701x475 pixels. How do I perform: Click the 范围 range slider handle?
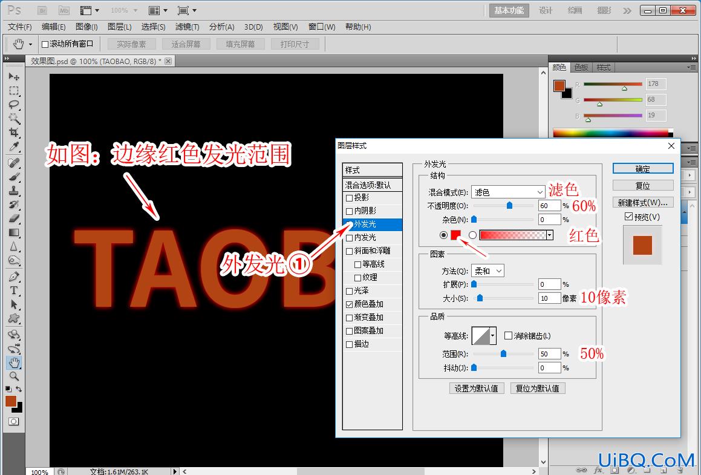coord(503,353)
